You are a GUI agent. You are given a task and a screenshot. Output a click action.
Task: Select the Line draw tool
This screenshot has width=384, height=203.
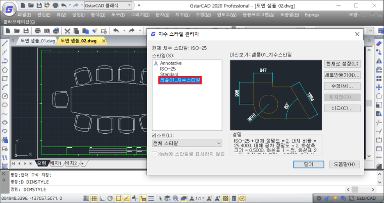(5, 43)
